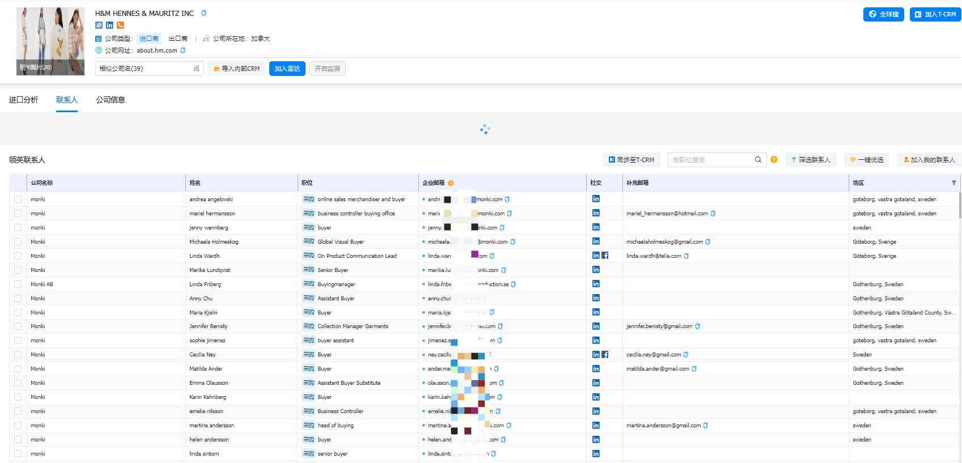Select the 联系人 tab
The height and width of the screenshot is (463, 962).
tap(67, 100)
